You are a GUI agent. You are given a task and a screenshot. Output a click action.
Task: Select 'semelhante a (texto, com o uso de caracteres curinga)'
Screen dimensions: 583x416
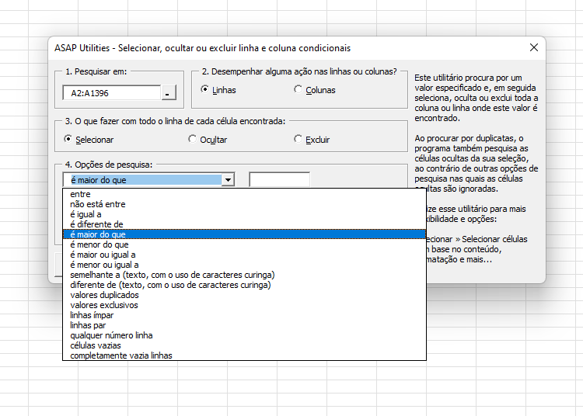[244, 275]
